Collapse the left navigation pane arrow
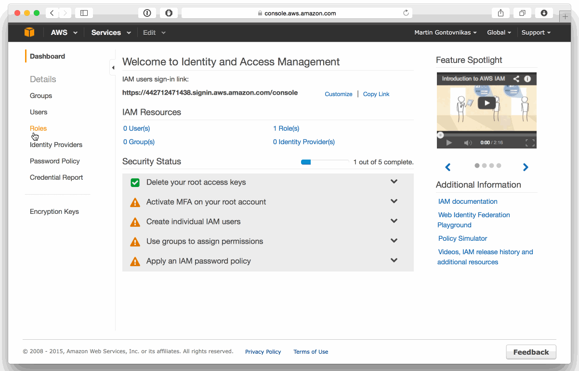 coord(113,68)
